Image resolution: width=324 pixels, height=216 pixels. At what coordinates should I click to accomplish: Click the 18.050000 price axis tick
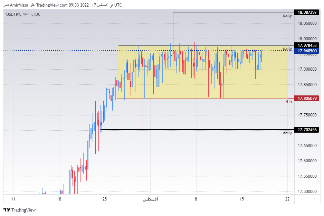[307, 23]
